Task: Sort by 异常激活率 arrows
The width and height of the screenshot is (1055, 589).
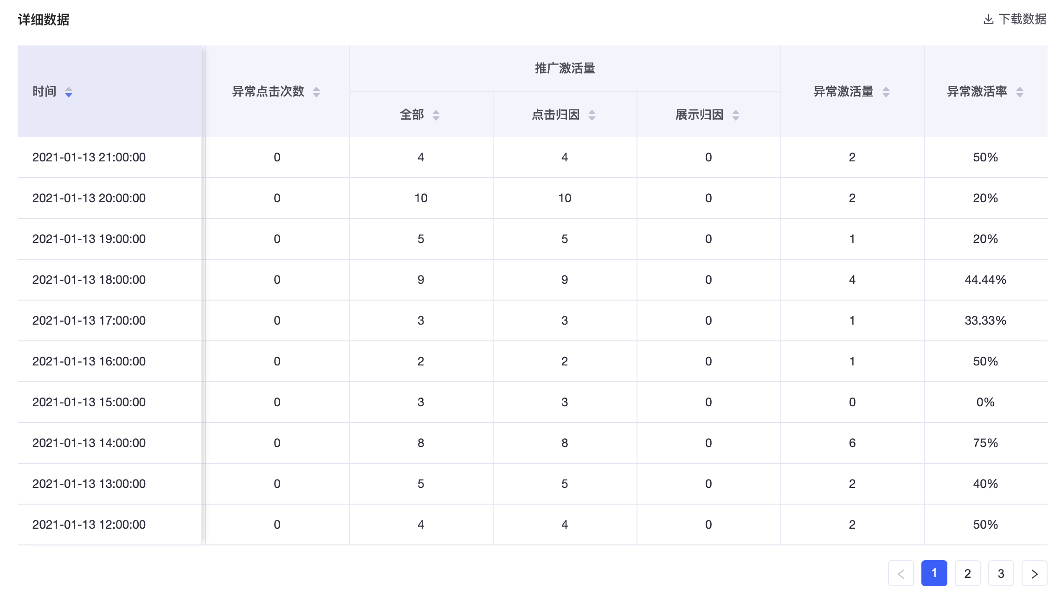Action: [x=1020, y=92]
